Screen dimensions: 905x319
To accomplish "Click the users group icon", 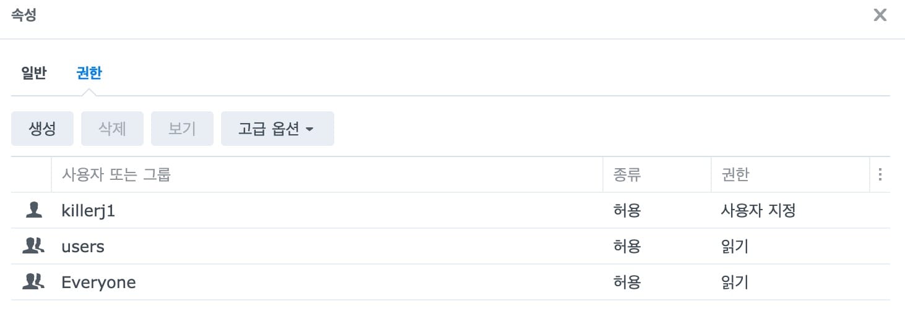I will 33,246.
